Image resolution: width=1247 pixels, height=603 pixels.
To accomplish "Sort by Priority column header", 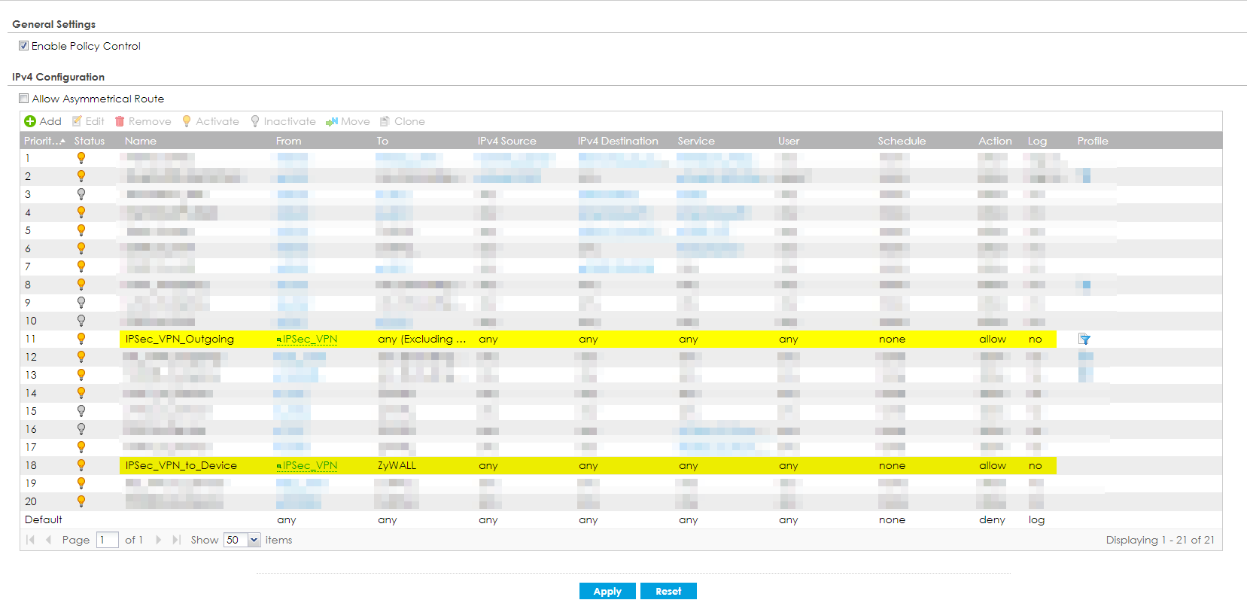I will [x=44, y=141].
